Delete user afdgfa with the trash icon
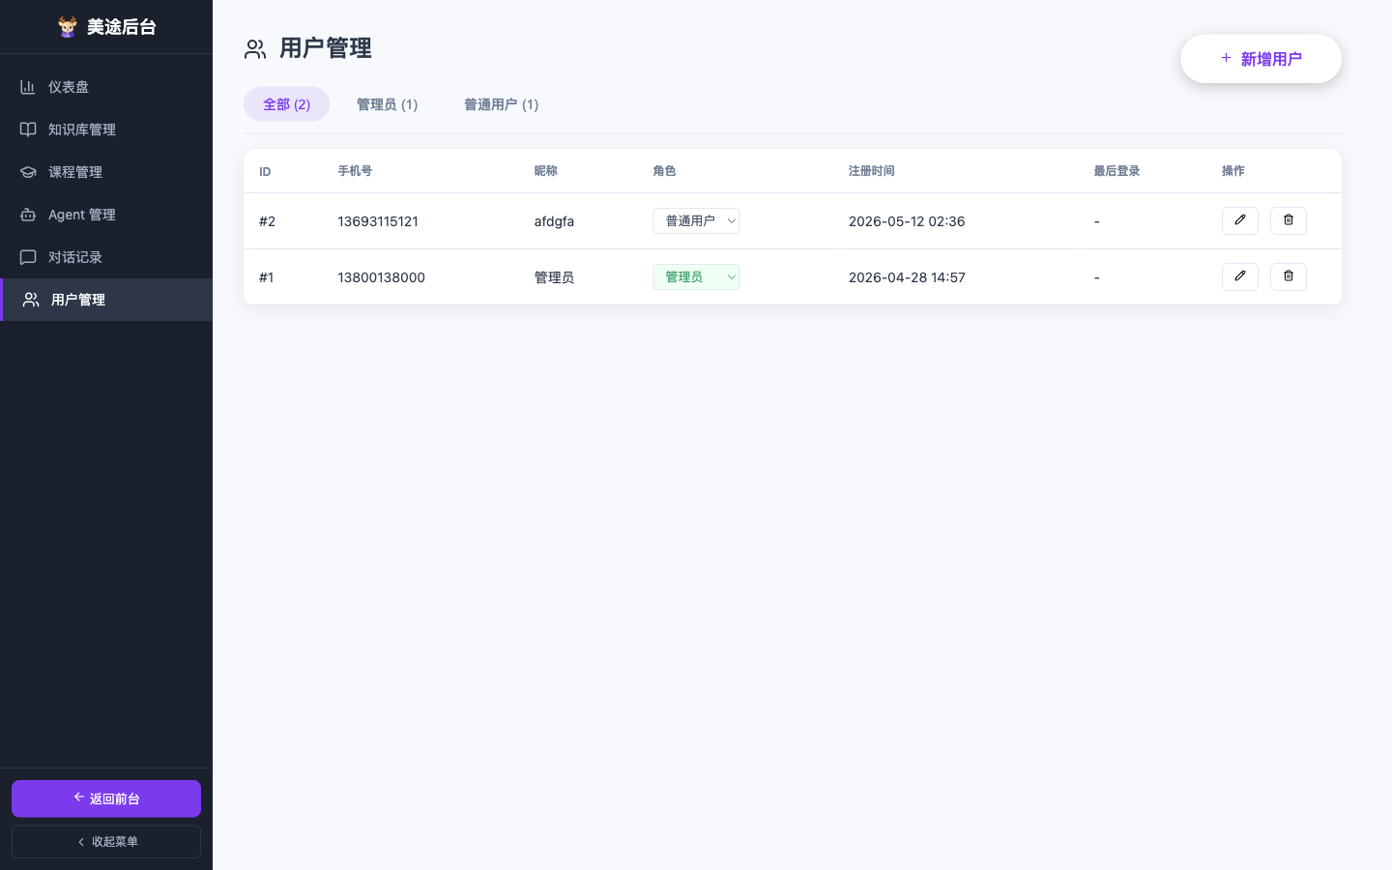The image size is (1392, 870). point(1289,220)
